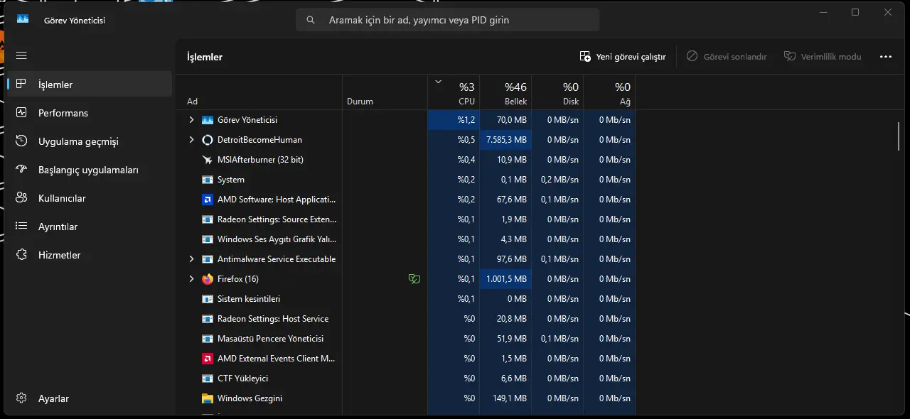Click the System process icon
This screenshot has height=419, width=910.
[208, 180]
